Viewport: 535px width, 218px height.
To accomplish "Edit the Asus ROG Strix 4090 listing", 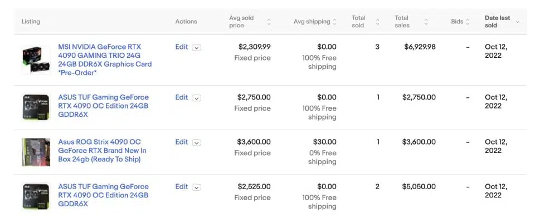I will (182, 142).
